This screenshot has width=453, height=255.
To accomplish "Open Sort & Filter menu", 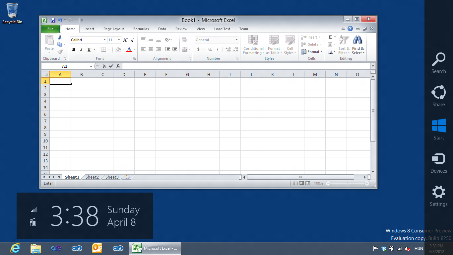I will click(x=344, y=45).
